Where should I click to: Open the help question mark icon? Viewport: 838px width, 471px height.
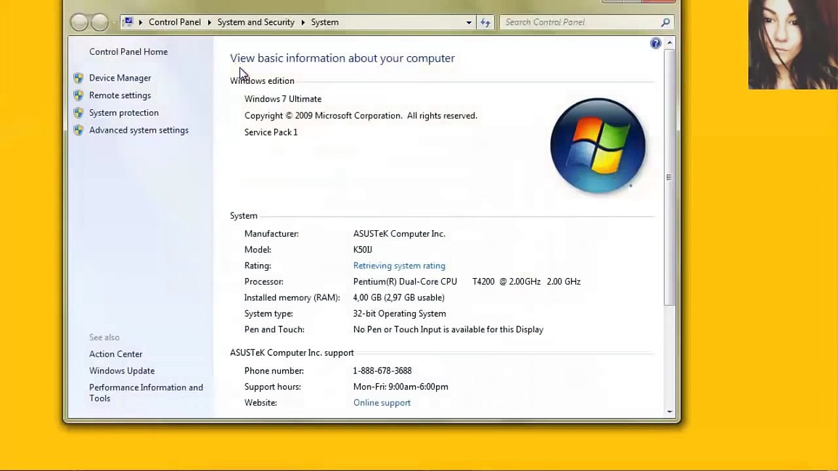point(655,43)
